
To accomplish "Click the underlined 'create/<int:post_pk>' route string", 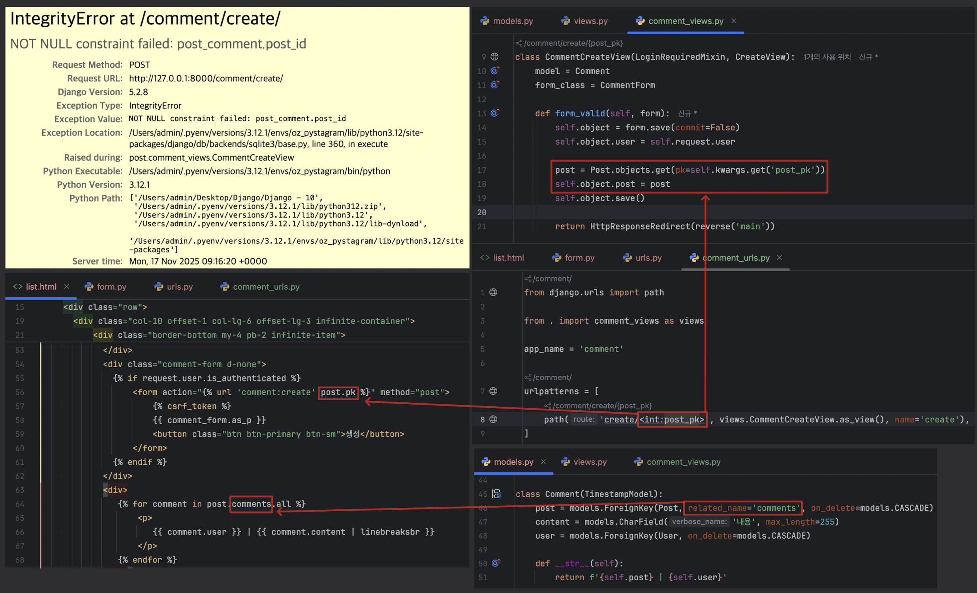I will click(x=652, y=419).
